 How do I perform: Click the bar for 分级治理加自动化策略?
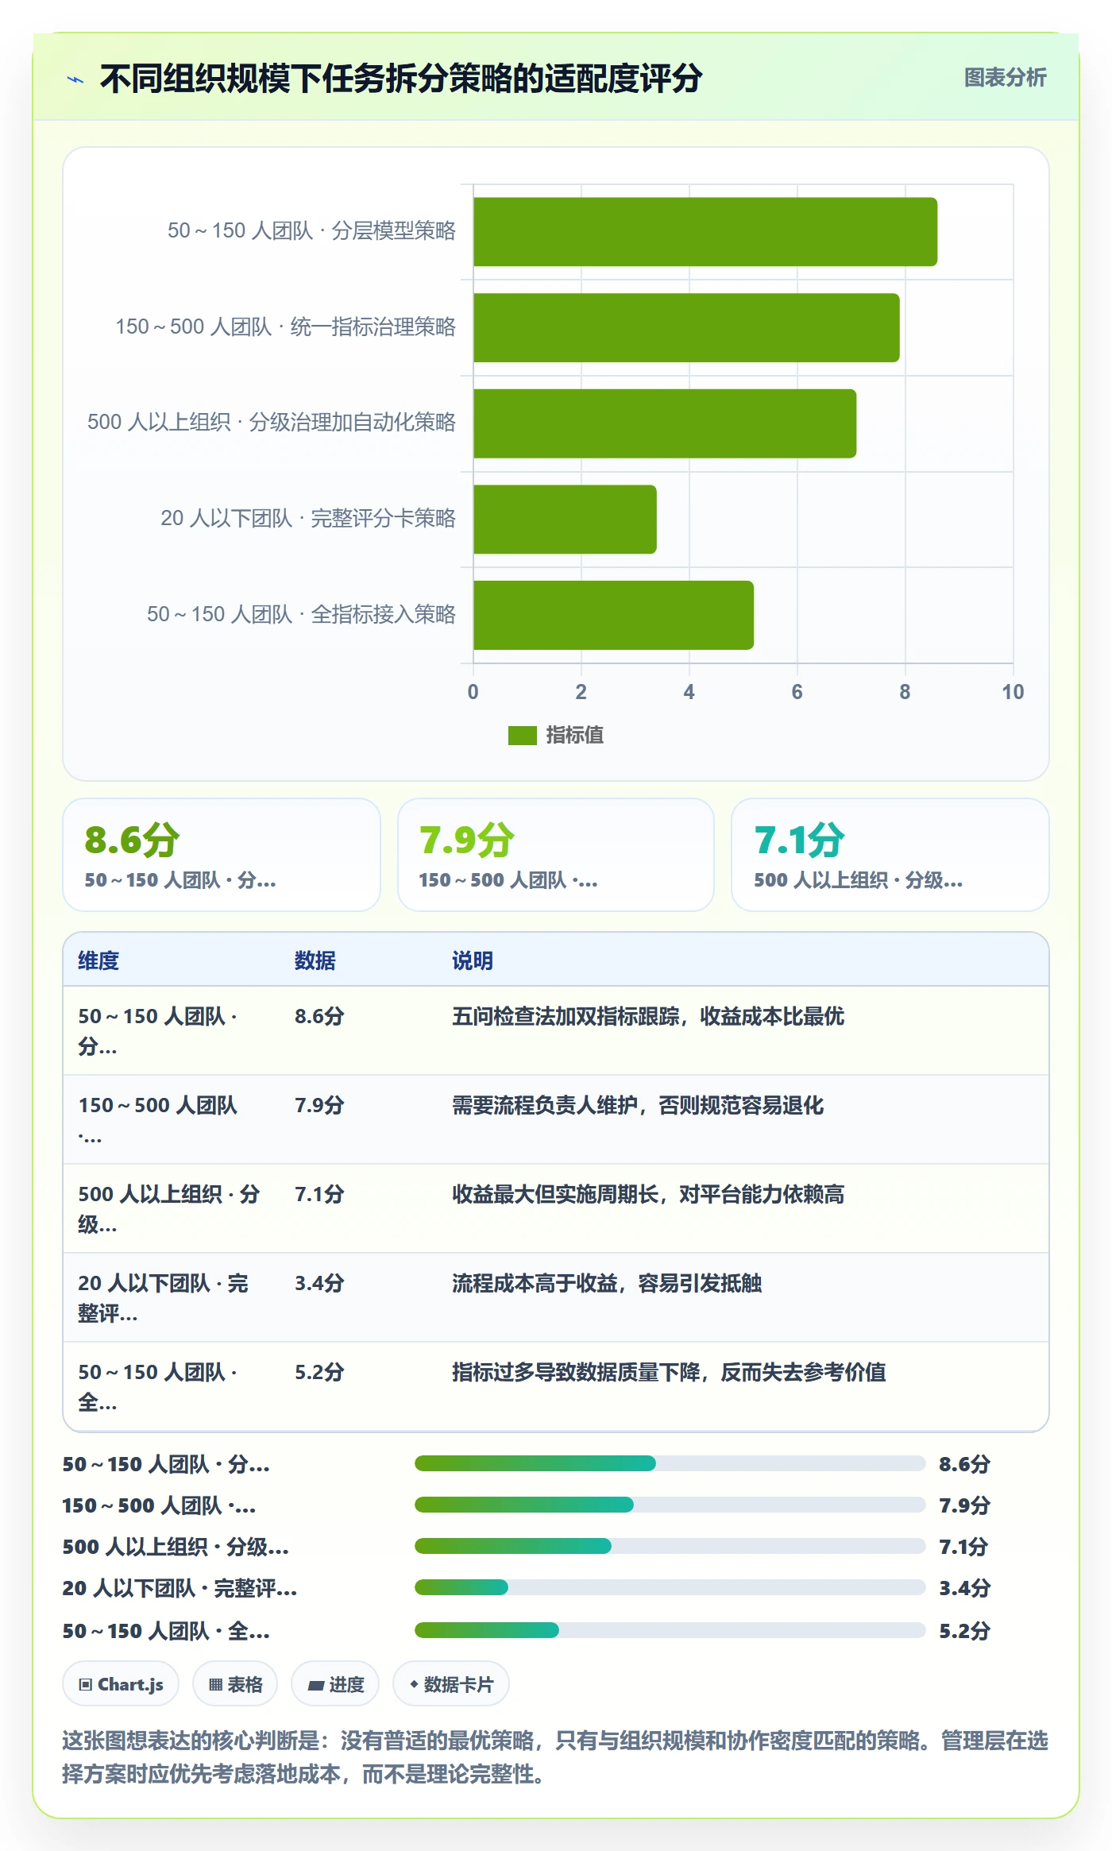(x=665, y=423)
